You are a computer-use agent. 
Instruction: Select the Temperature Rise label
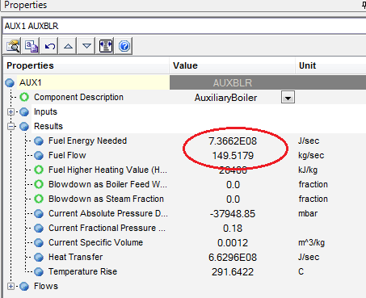coord(82,271)
